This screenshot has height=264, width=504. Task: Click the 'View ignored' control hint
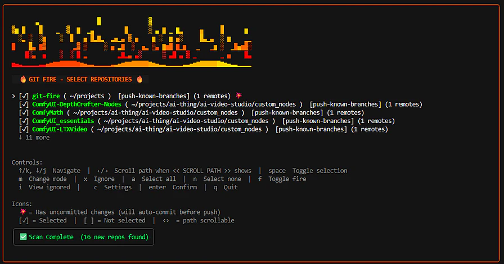click(49, 188)
